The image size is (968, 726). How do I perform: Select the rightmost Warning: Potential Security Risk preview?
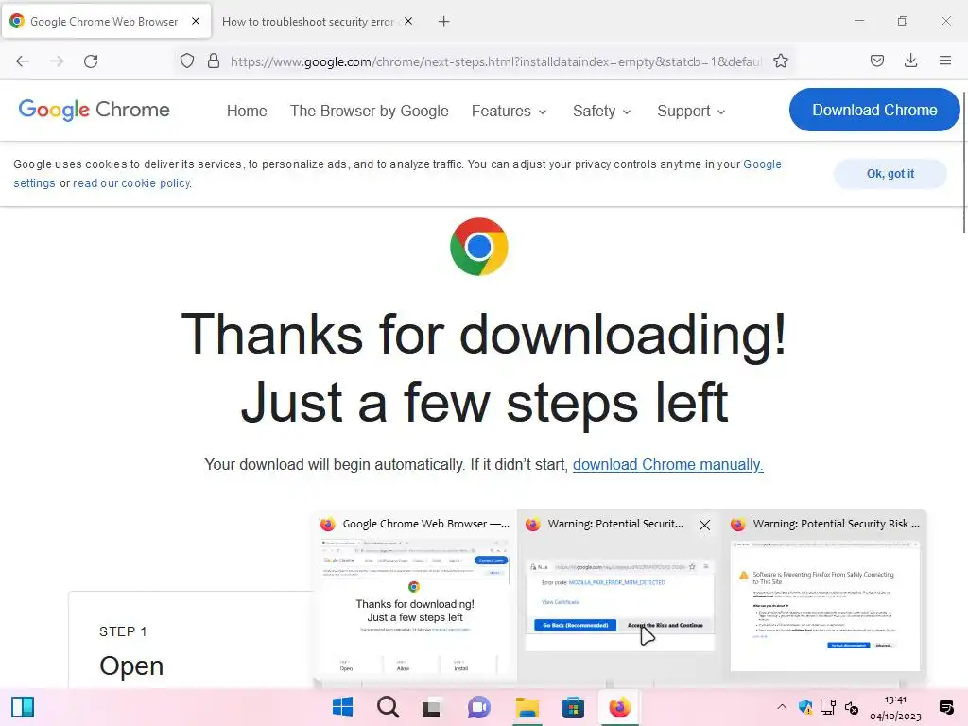(x=824, y=597)
